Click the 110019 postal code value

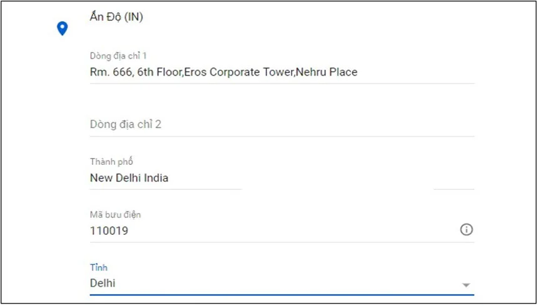click(x=109, y=231)
